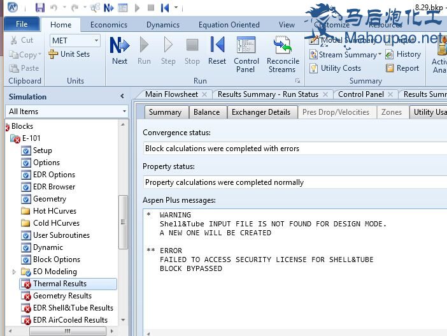447x336 pixels.
Task: Close the Control Panel document tab
Action: (x=390, y=94)
